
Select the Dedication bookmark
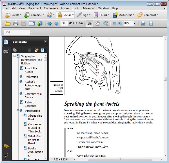coord(31,77)
